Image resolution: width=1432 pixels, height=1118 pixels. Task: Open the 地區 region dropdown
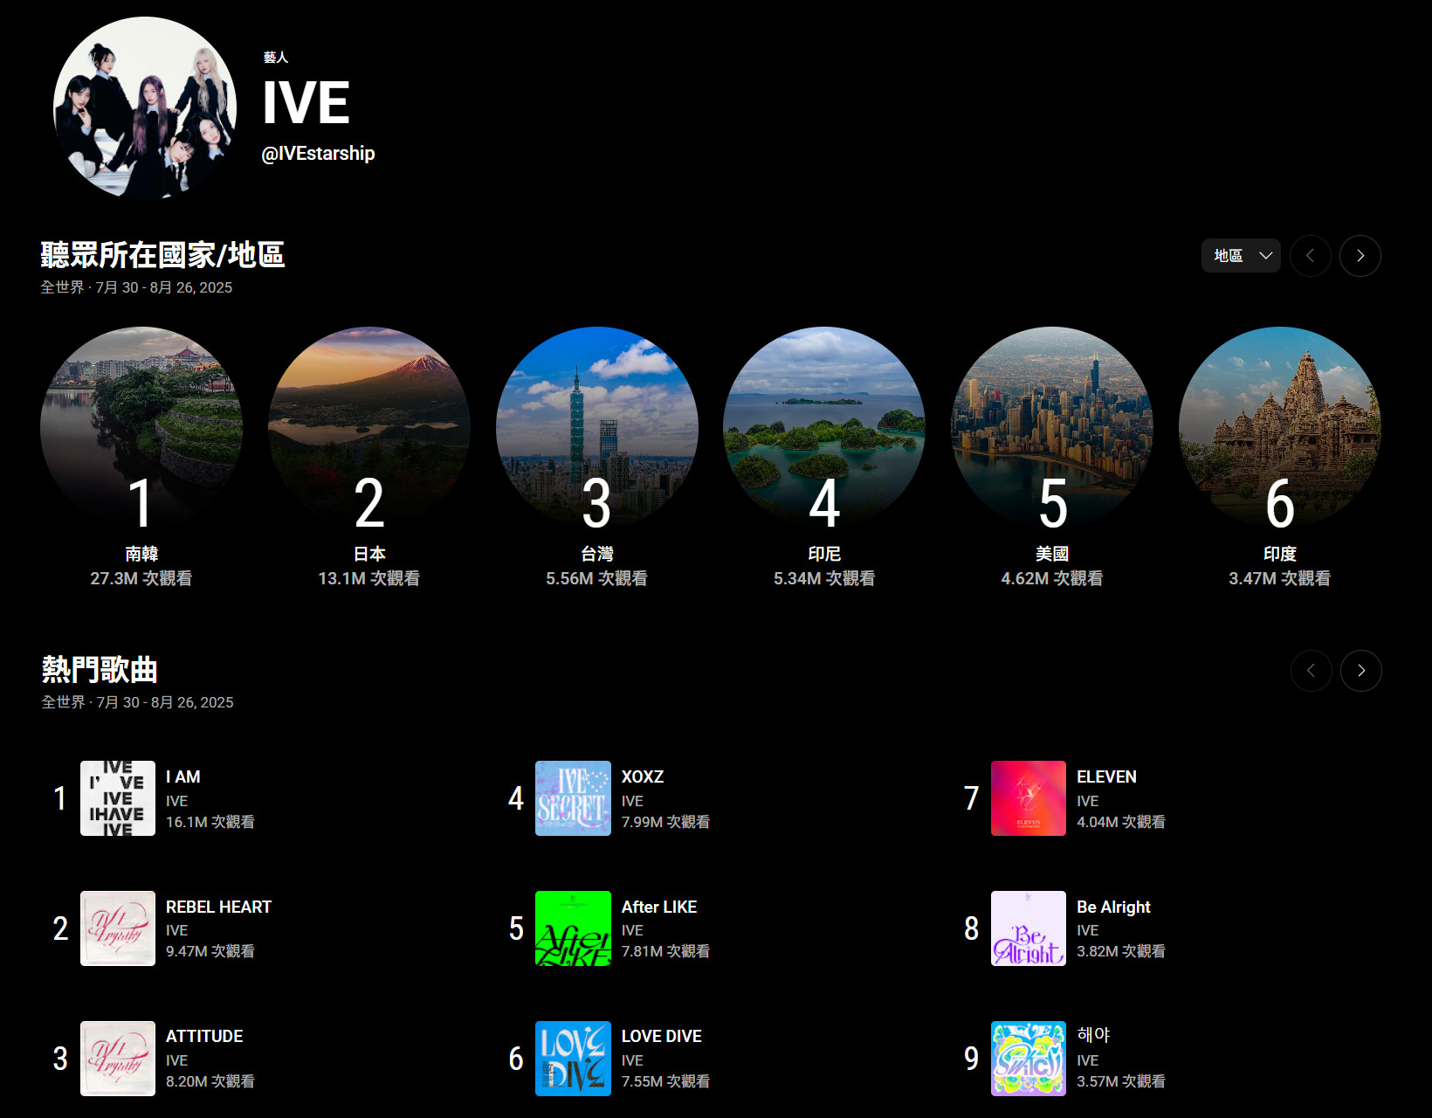tap(1240, 256)
